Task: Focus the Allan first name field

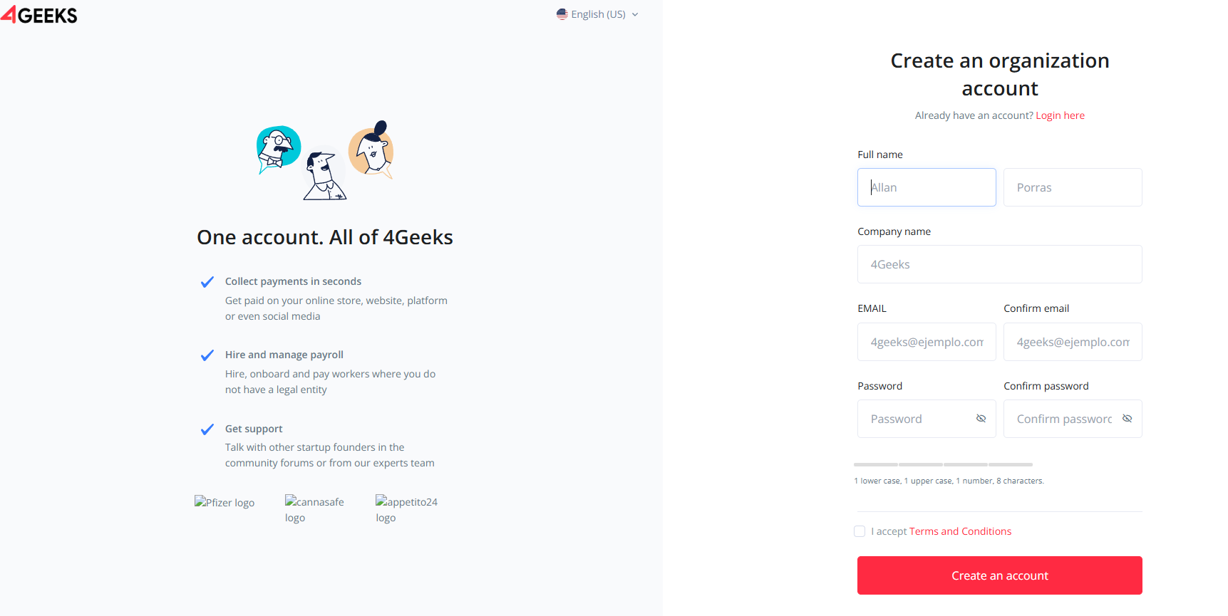Action: [x=927, y=187]
